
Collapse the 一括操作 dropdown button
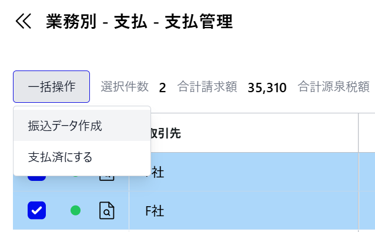click(51, 86)
